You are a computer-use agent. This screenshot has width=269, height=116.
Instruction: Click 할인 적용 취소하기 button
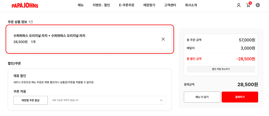click(x=221, y=69)
